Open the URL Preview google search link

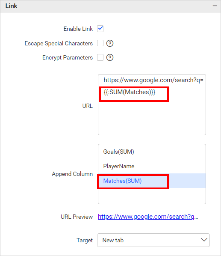(x=148, y=217)
